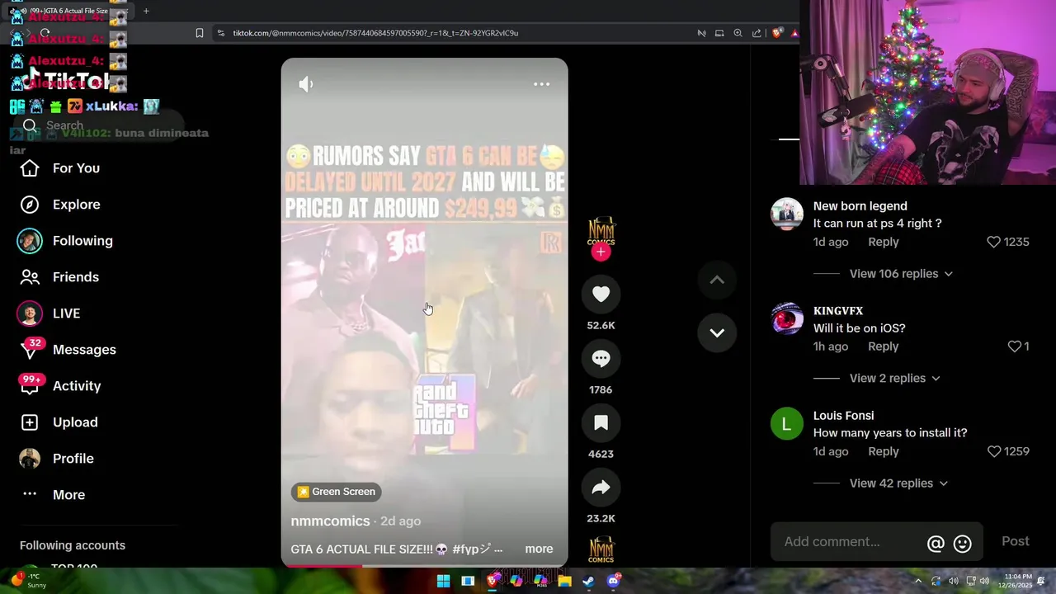The image size is (1056, 594).
Task: Go to the next video with down arrow
Action: point(717,333)
